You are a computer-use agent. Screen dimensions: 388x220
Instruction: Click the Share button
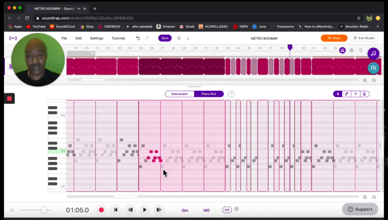[334, 38]
